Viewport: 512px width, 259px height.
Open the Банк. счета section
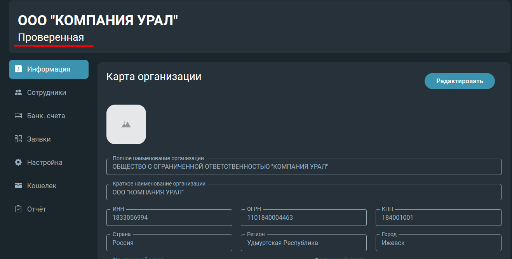click(x=49, y=116)
